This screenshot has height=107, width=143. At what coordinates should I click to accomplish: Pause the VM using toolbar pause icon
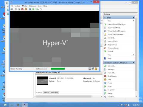[x=30, y=9]
